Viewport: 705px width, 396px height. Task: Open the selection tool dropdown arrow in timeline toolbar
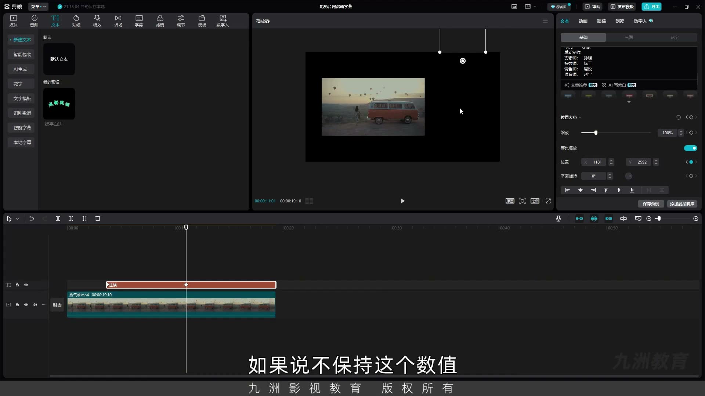pyautogui.click(x=17, y=219)
